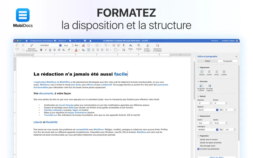
Task: Switch to the Paragraphe tab
Action: coord(228,61)
